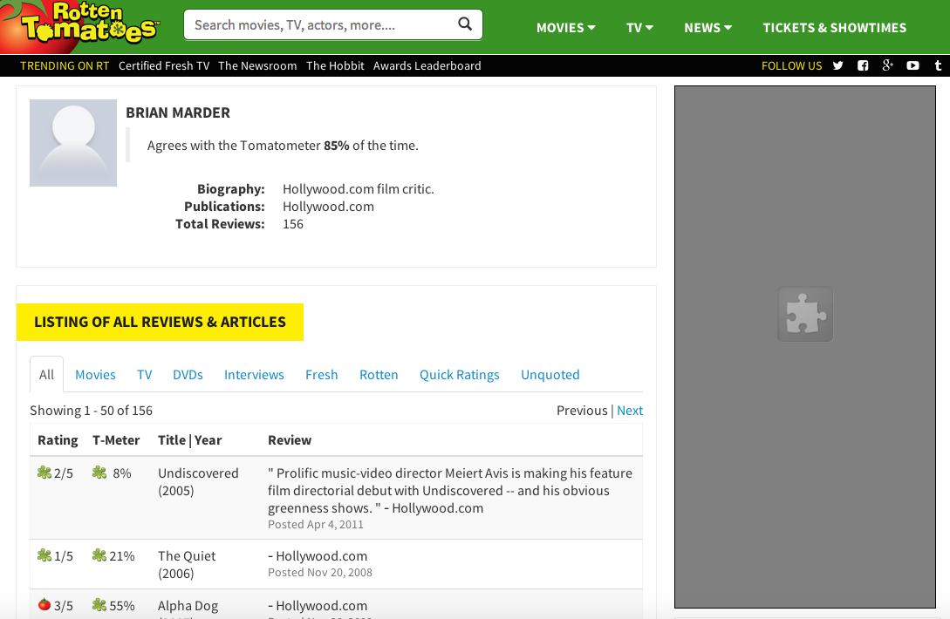This screenshot has height=619, width=950.
Task: Expand the TV dropdown menu
Action: tap(639, 28)
